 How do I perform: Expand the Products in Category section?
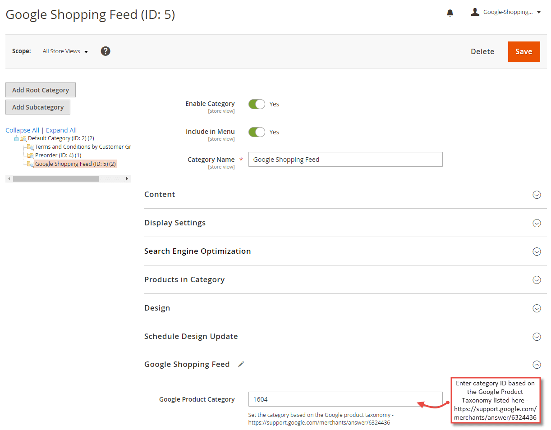click(x=537, y=280)
